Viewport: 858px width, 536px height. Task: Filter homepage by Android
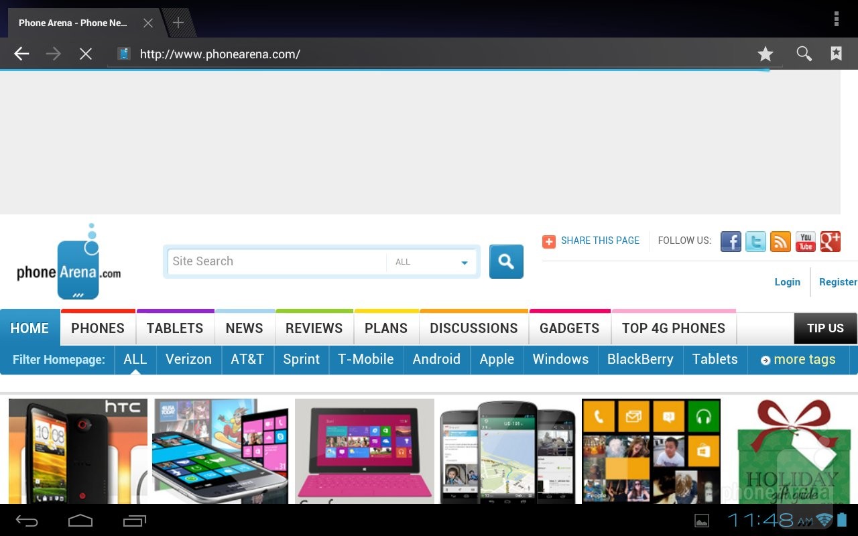click(x=436, y=359)
